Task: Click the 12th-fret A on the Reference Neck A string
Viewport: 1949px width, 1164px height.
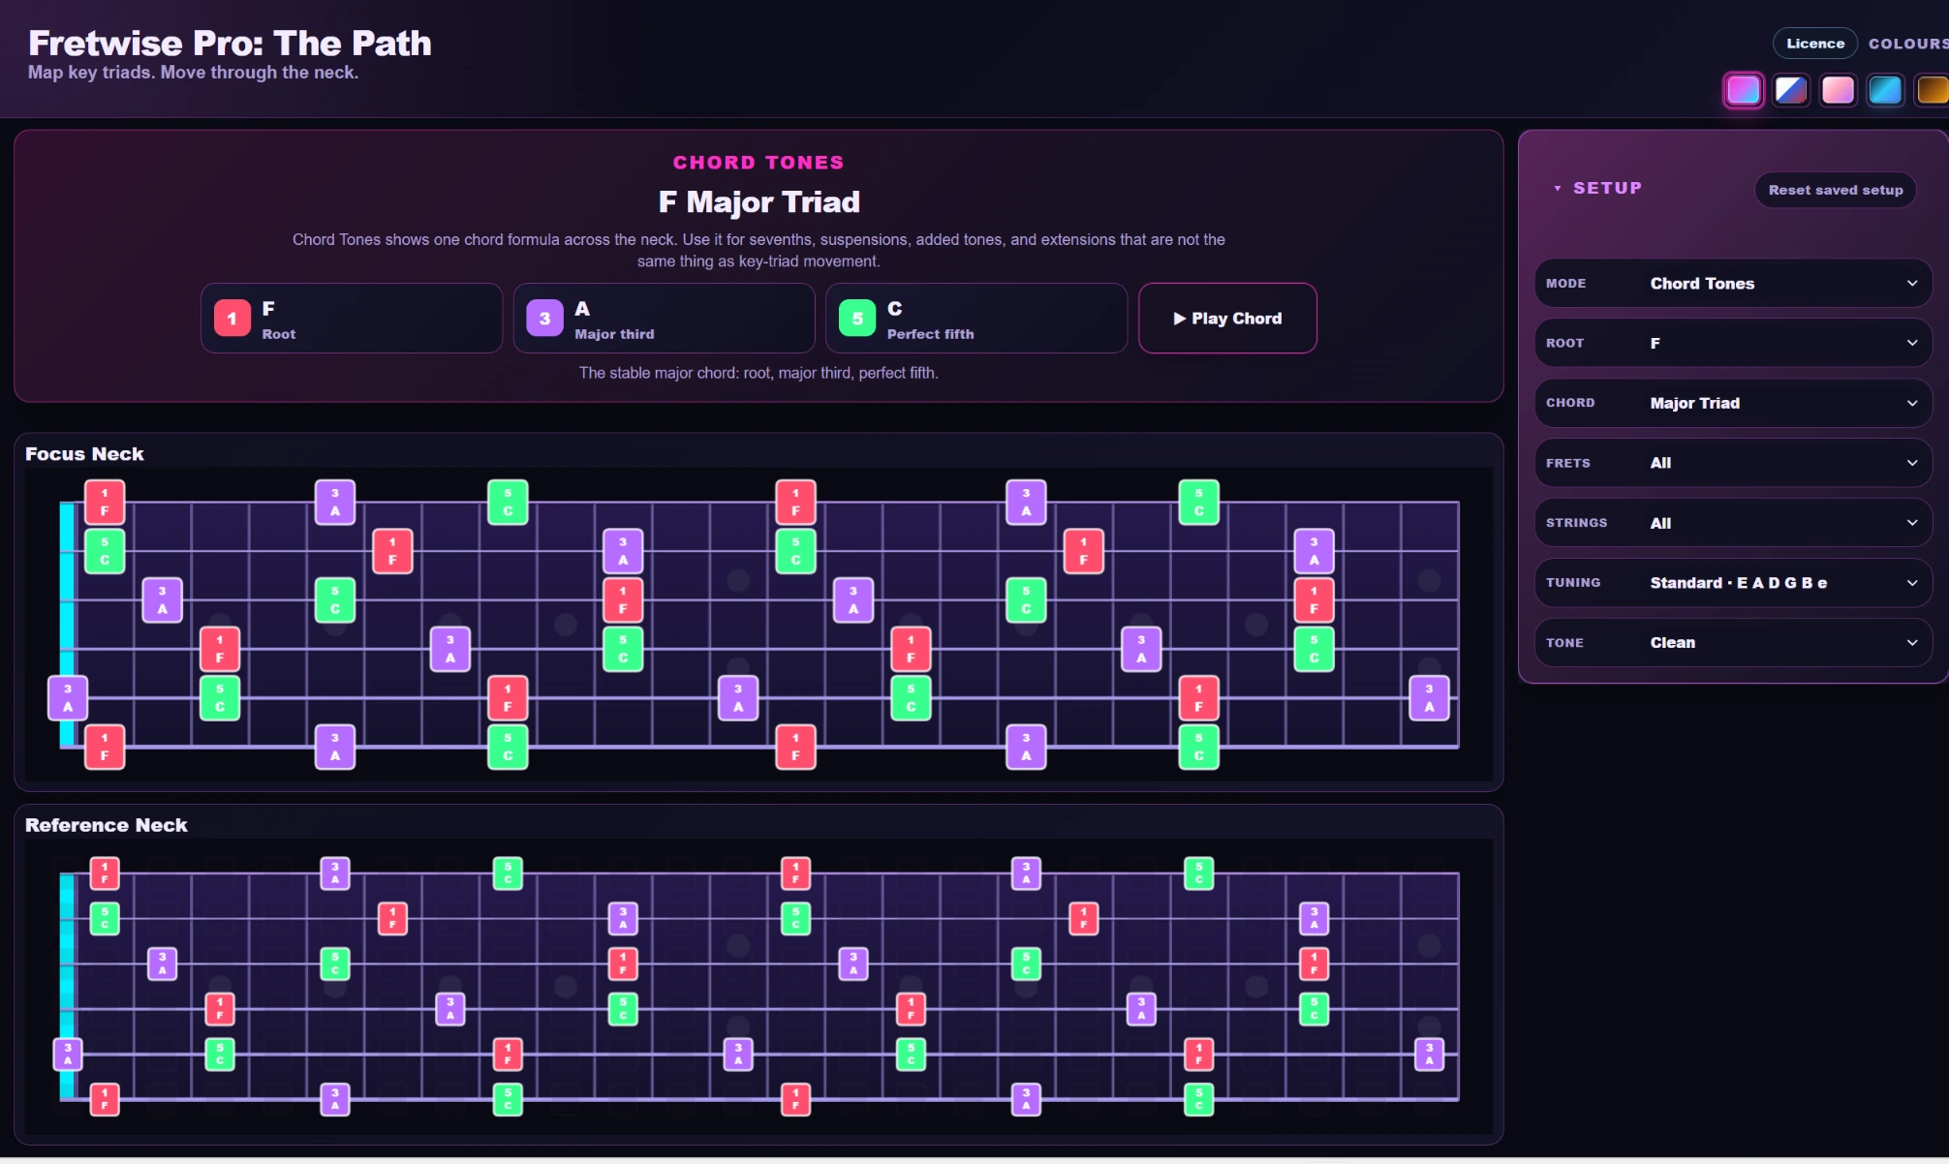Action: (738, 1054)
